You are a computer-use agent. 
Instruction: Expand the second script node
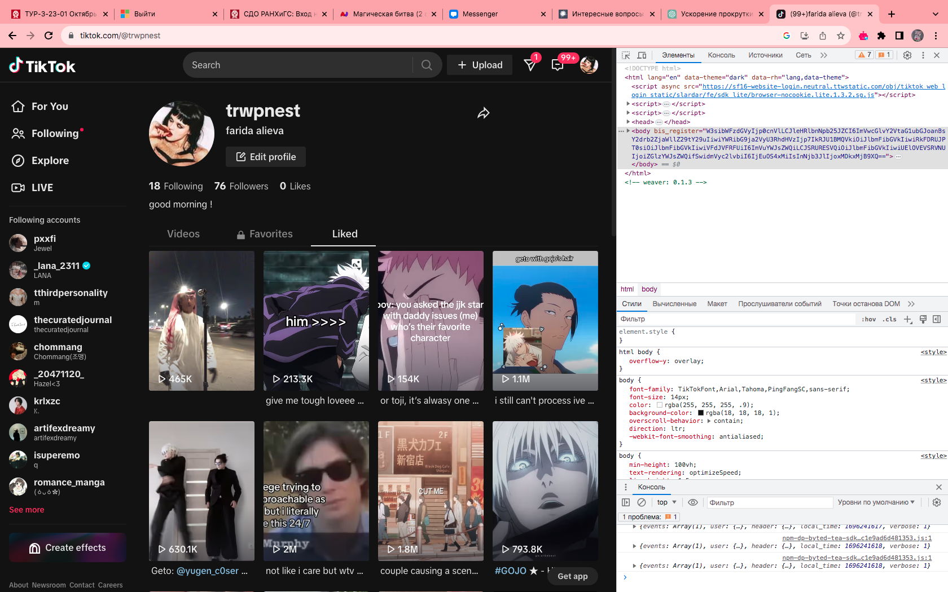pos(628,113)
